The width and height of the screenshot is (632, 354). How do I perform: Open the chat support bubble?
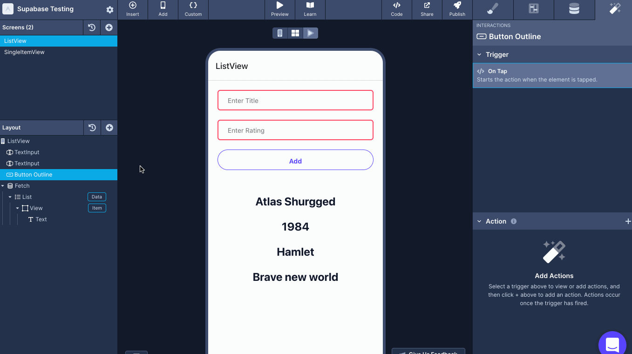click(612, 344)
